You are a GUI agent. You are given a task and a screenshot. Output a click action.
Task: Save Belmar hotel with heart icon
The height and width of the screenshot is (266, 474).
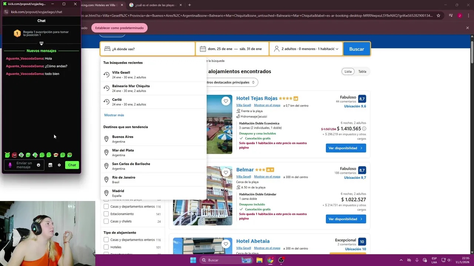(x=226, y=172)
